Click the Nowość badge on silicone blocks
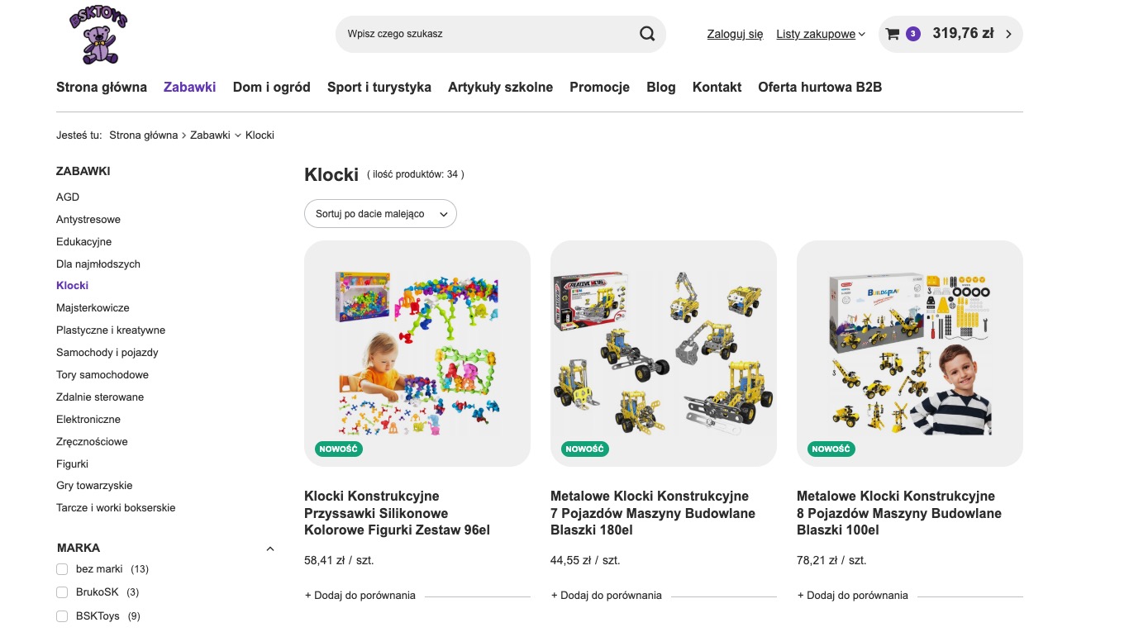 339,449
